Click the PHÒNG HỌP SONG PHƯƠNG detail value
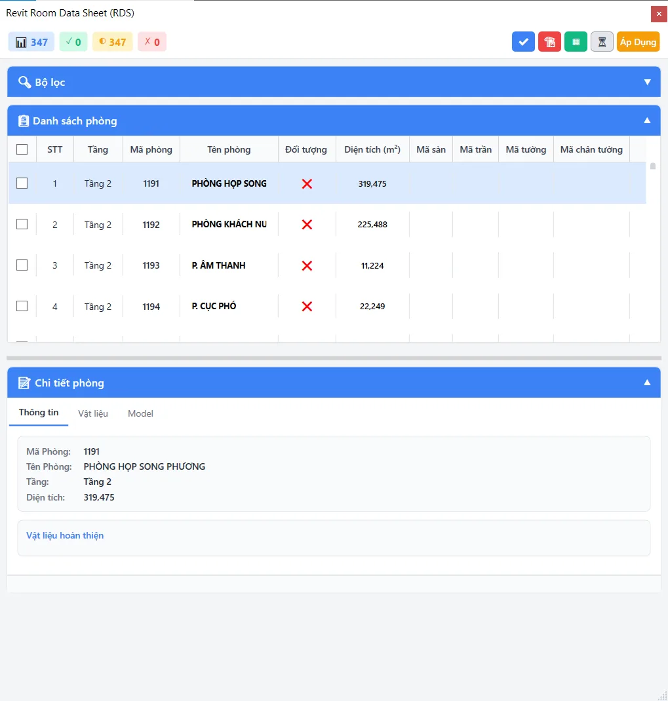 pyautogui.click(x=144, y=466)
